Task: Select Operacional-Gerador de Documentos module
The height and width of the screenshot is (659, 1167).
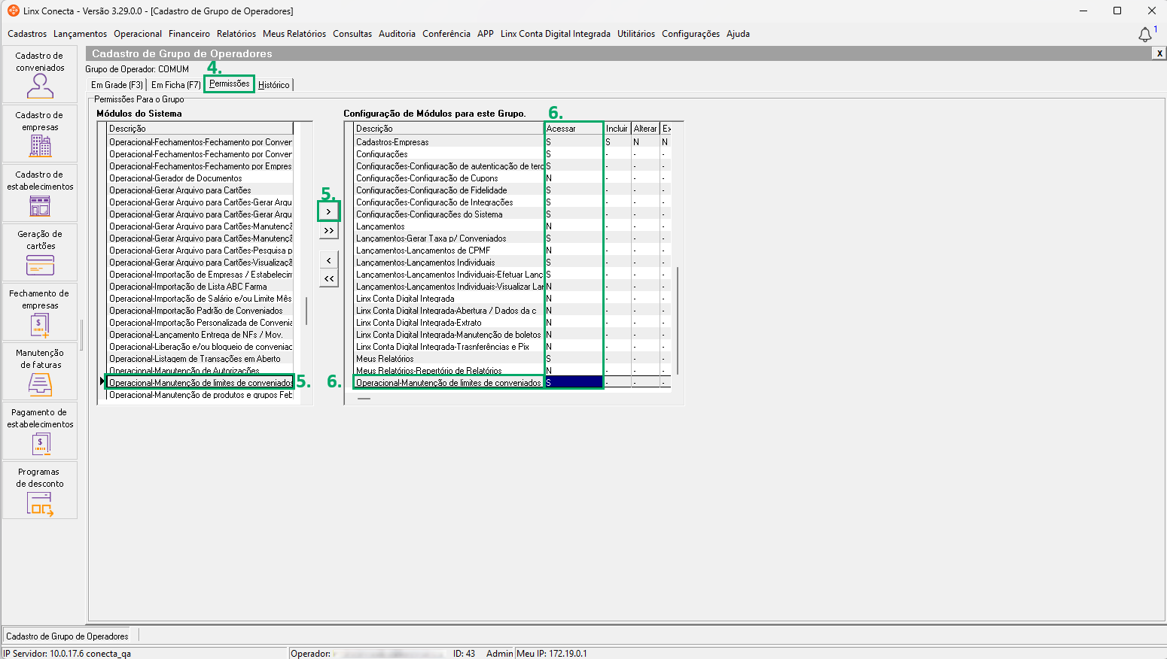Action: point(200,178)
